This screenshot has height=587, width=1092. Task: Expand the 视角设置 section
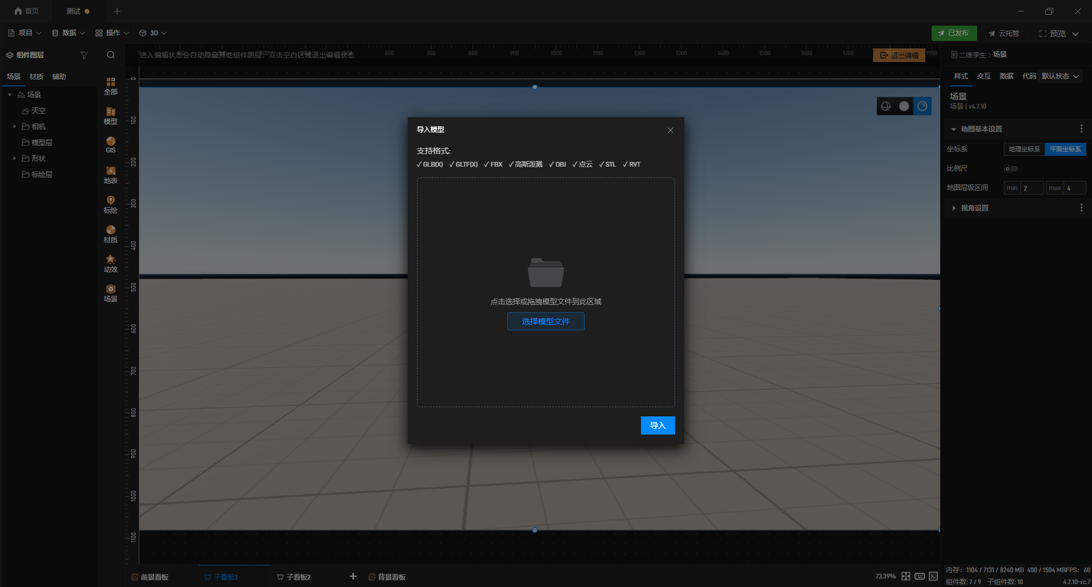(x=954, y=208)
